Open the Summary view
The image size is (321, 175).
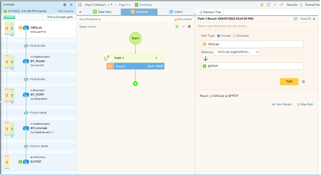[143, 5]
